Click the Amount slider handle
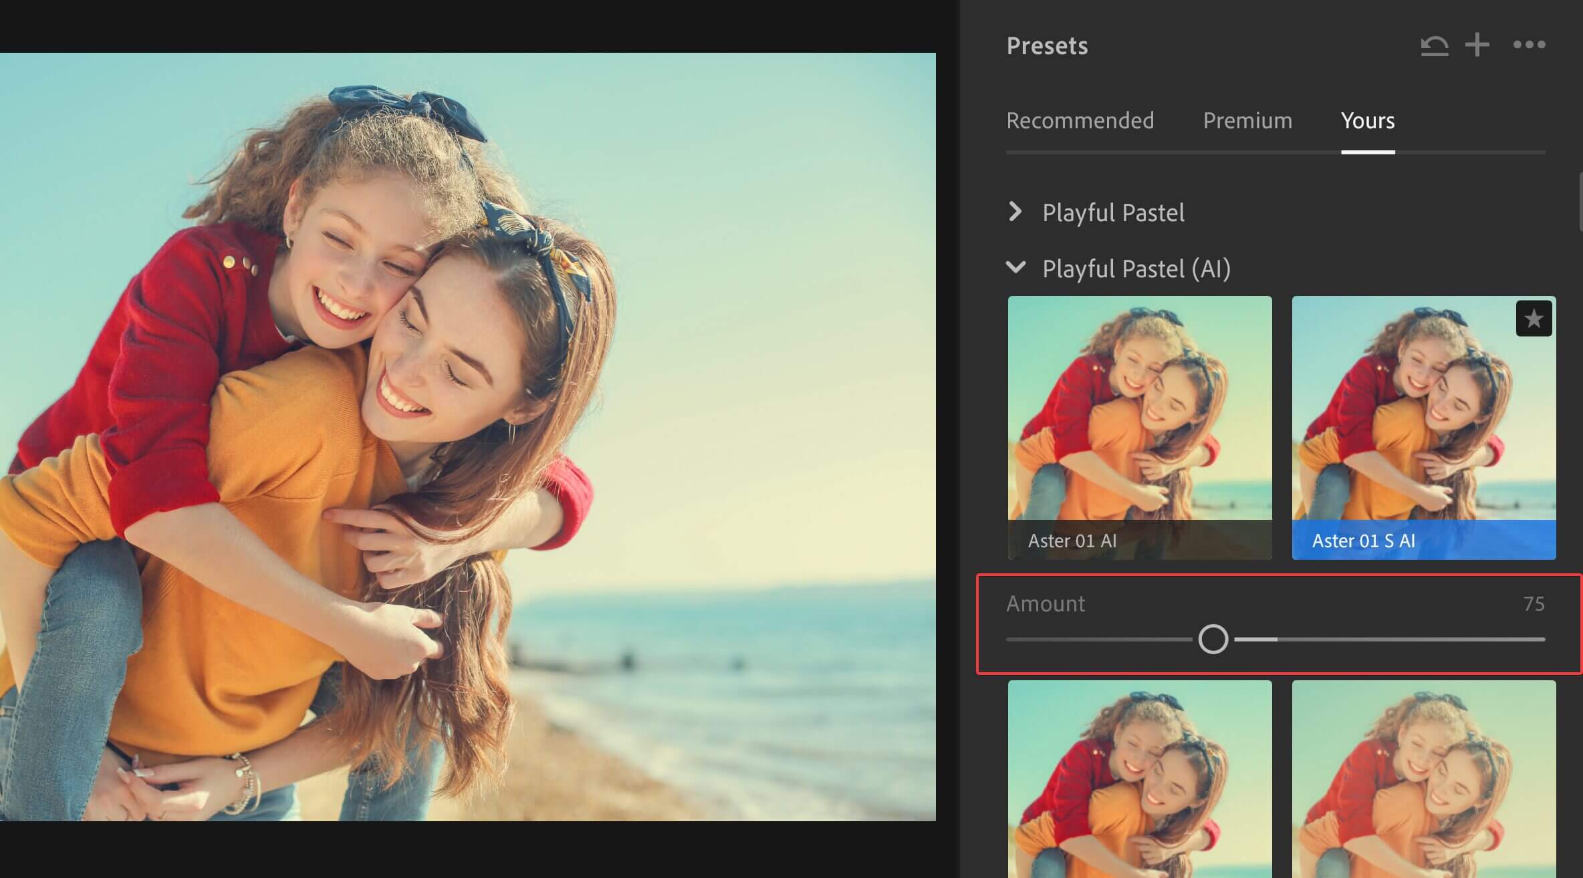 pos(1213,639)
